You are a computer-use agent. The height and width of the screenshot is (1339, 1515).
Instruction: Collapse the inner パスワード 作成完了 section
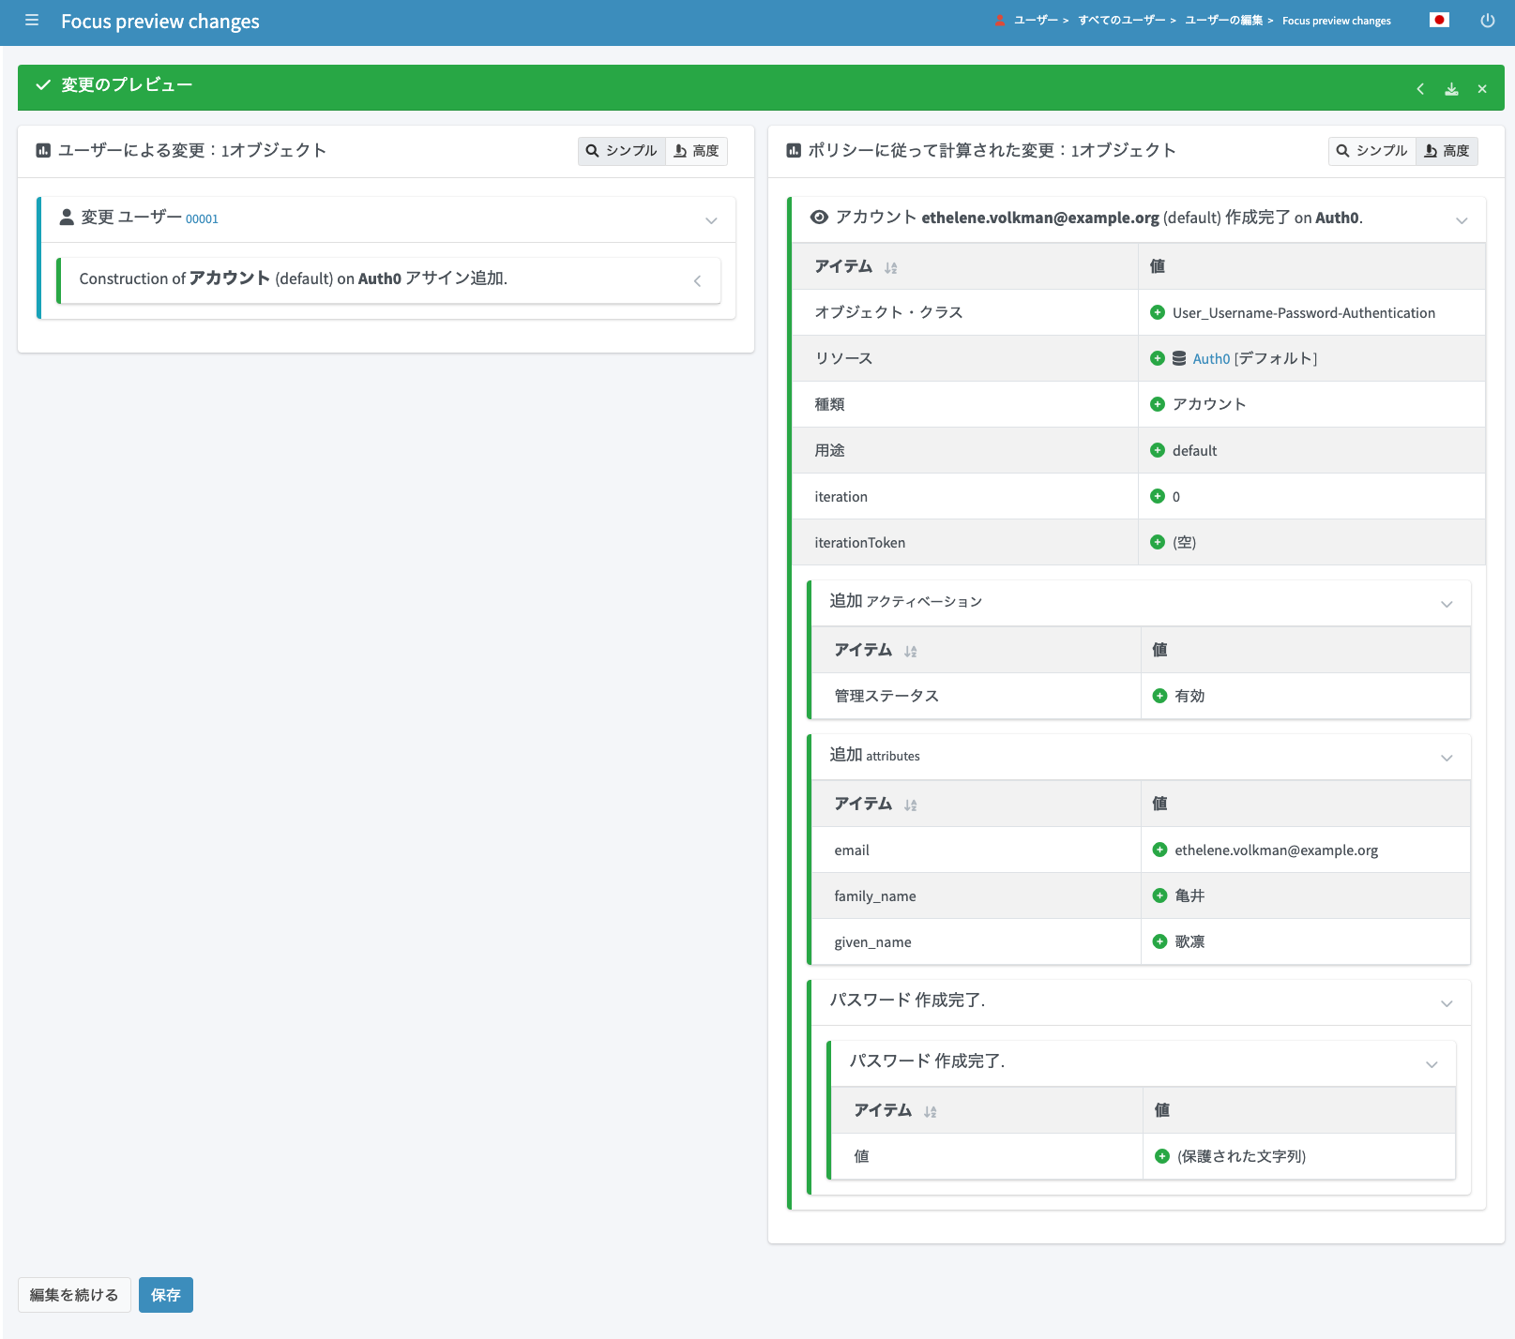tap(1432, 1064)
